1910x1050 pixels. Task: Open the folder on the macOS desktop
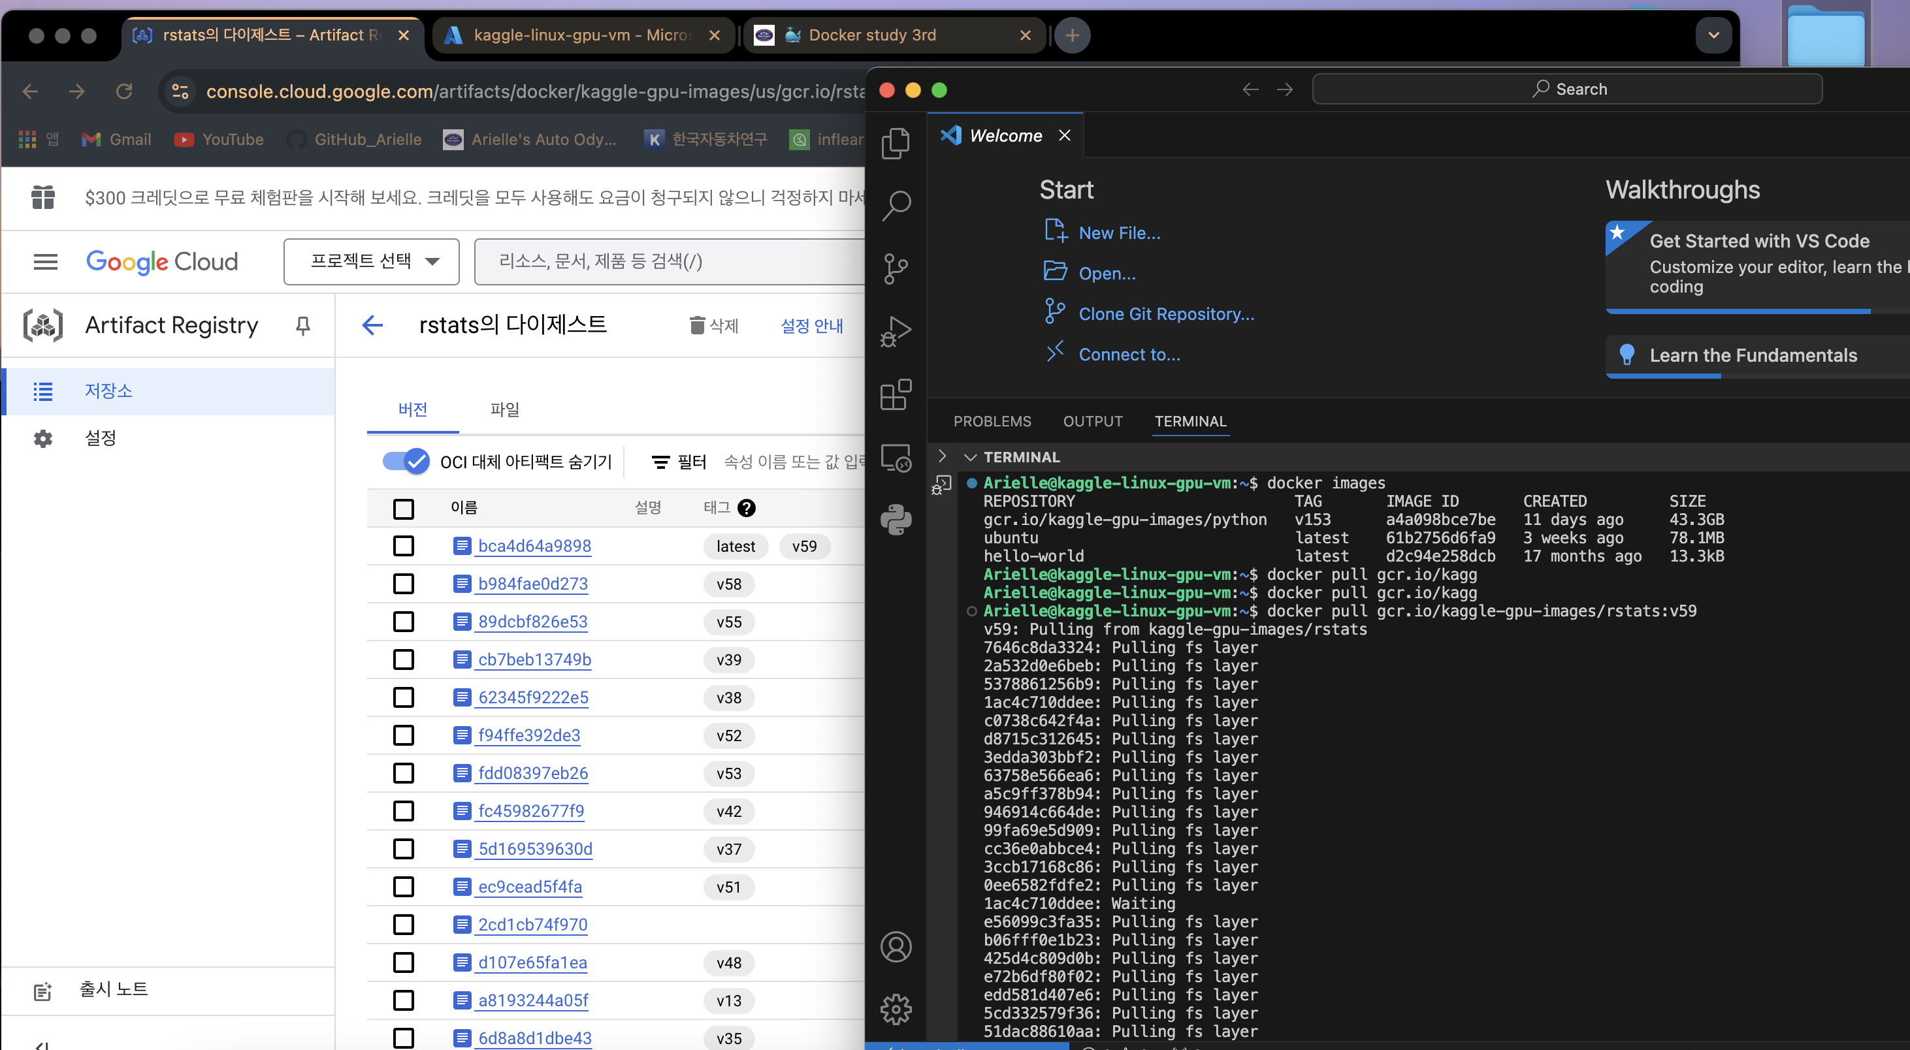(1826, 35)
